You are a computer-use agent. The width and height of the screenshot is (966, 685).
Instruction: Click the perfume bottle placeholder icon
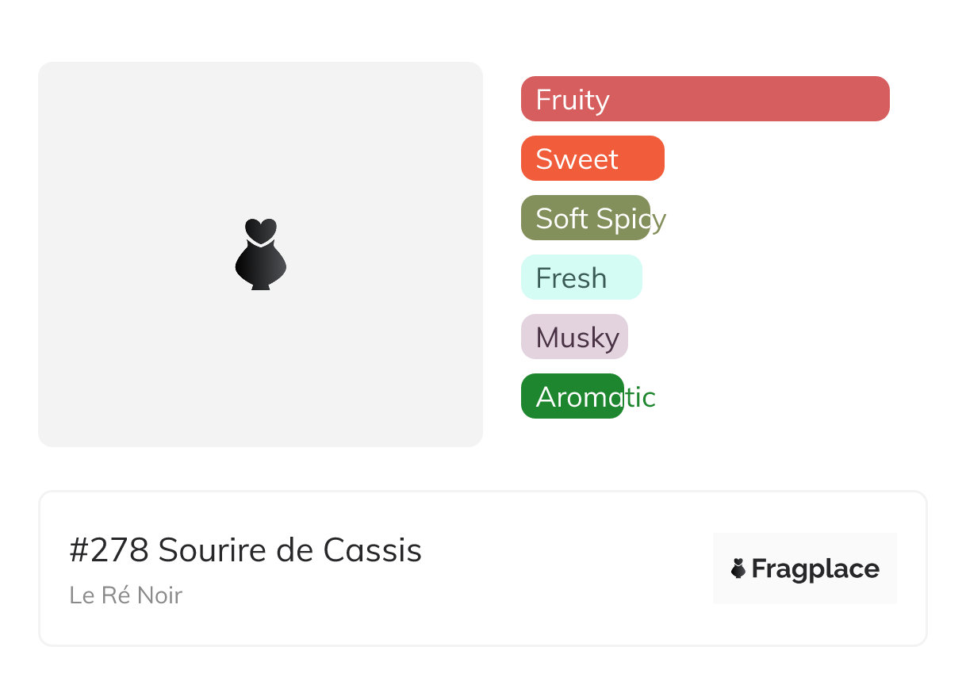click(x=260, y=263)
